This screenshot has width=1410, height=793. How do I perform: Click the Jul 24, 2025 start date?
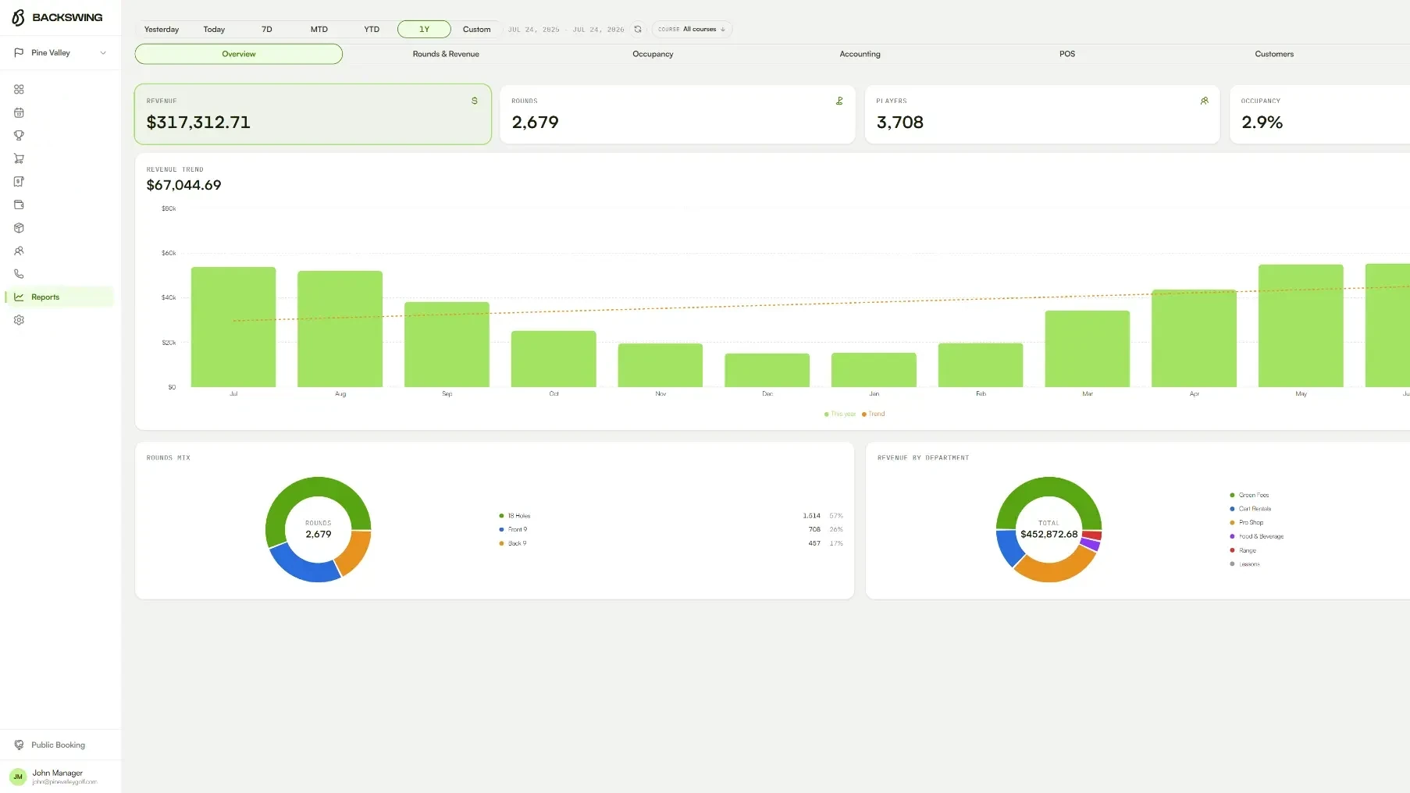pyautogui.click(x=534, y=30)
